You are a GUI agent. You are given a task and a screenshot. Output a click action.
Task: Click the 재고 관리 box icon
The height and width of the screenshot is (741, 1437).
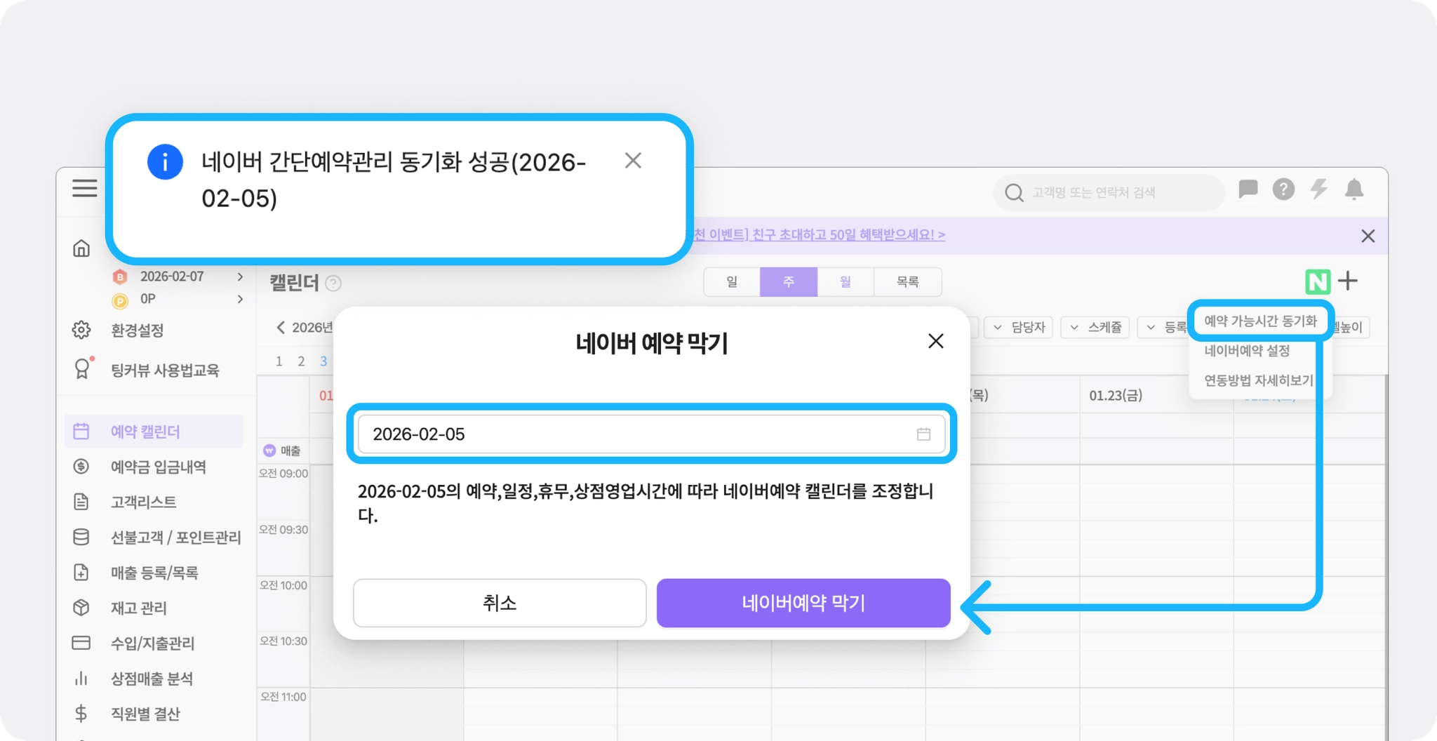81,607
